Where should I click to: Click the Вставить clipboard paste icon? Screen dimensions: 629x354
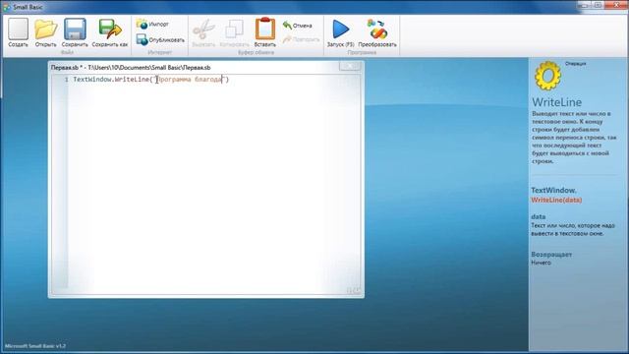pos(265,32)
